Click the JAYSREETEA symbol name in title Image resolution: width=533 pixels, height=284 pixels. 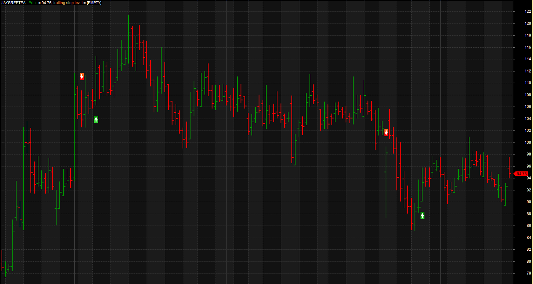point(14,3)
